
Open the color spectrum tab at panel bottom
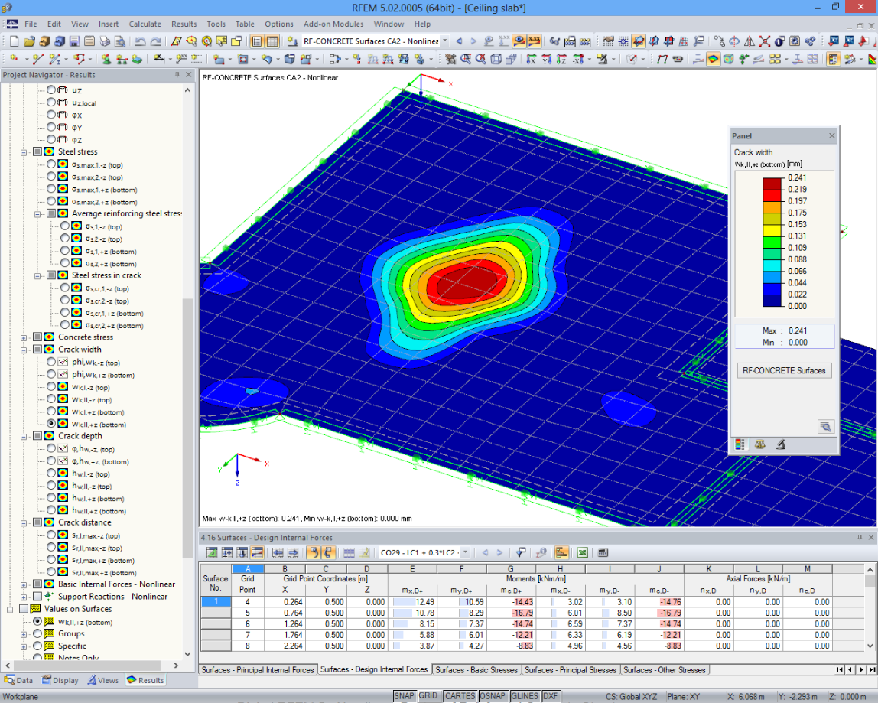(740, 444)
